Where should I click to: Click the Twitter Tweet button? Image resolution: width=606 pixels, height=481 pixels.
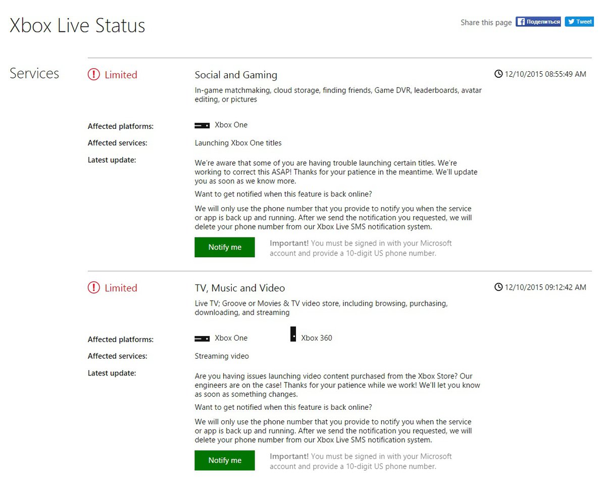click(x=579, y=22)
